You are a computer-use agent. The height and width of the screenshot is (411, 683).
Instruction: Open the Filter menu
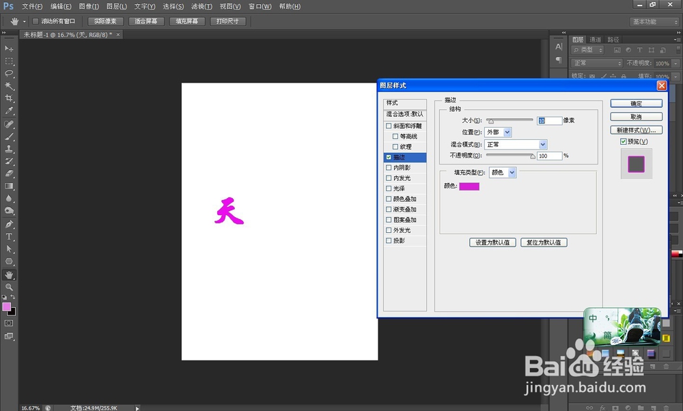tap(201, 7)
